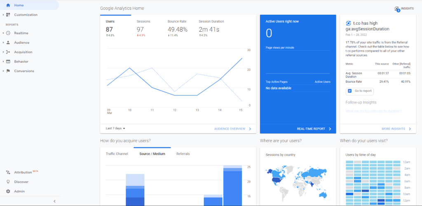Click the Users by time of day heatmap

tap(373, 183)
